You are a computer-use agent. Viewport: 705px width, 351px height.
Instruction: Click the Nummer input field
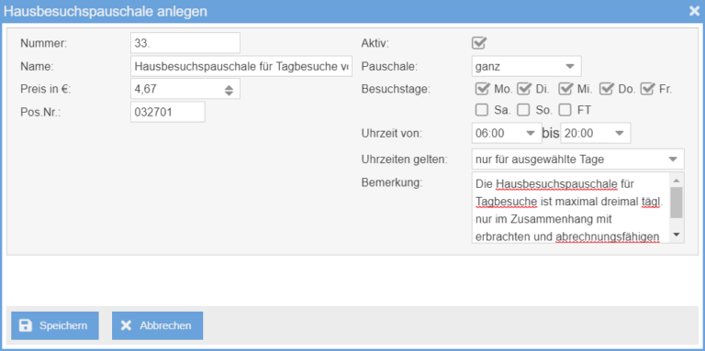(x=185, y=43)
